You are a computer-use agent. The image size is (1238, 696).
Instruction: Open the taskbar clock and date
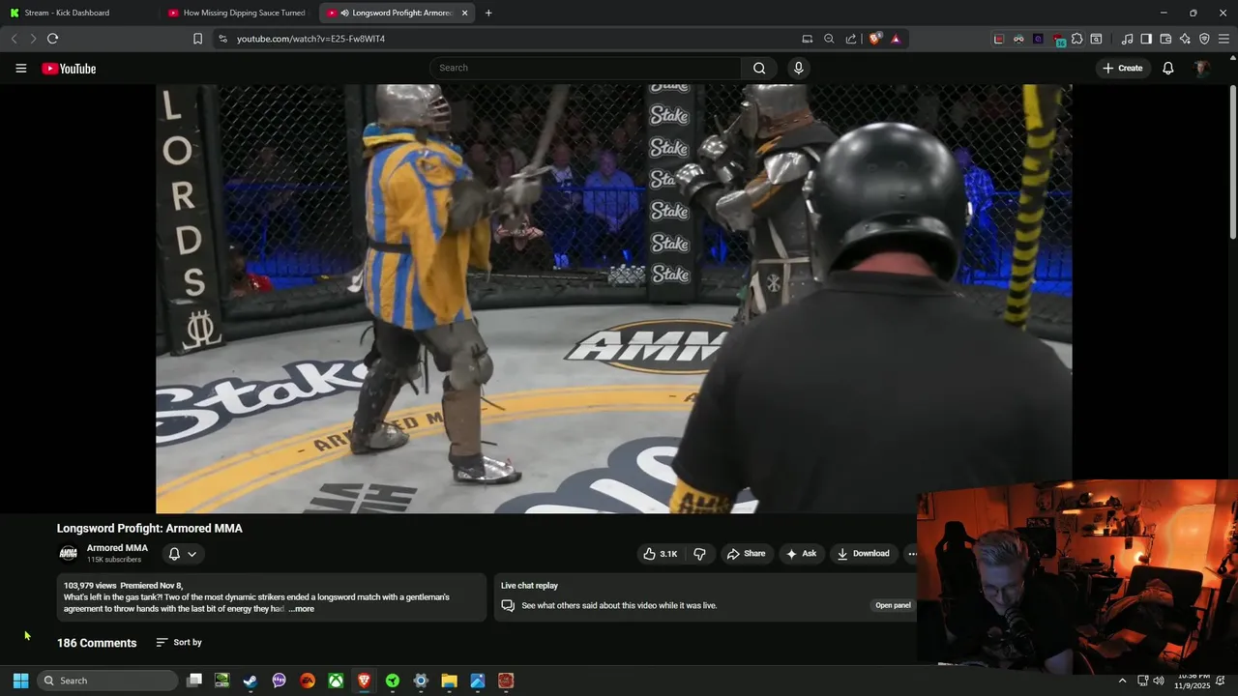point(1193,681)
